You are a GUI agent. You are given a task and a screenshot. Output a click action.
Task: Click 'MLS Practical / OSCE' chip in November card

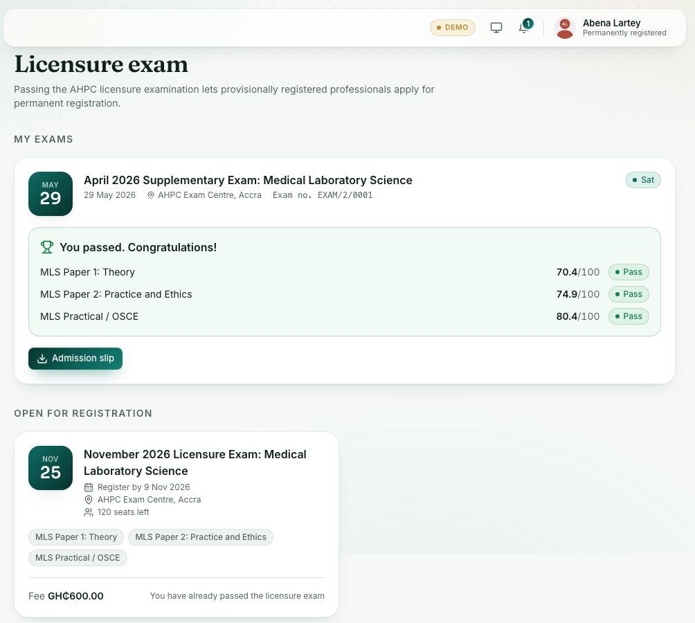[x=78, y=558]
